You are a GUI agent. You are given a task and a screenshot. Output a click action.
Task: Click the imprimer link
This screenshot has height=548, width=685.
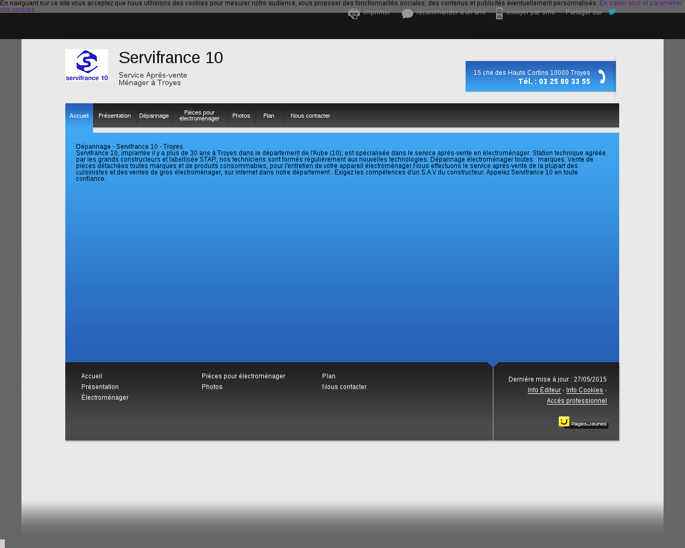tap(377, 12)
